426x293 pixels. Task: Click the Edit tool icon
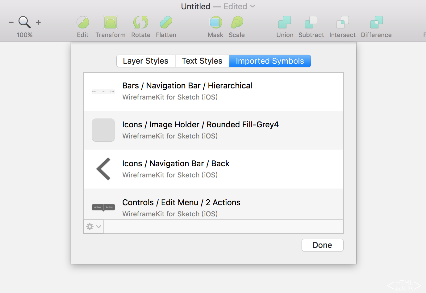[x=83, y=23]
